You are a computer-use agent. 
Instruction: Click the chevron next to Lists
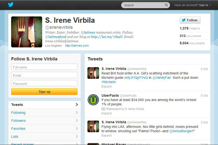pos(77,137)
